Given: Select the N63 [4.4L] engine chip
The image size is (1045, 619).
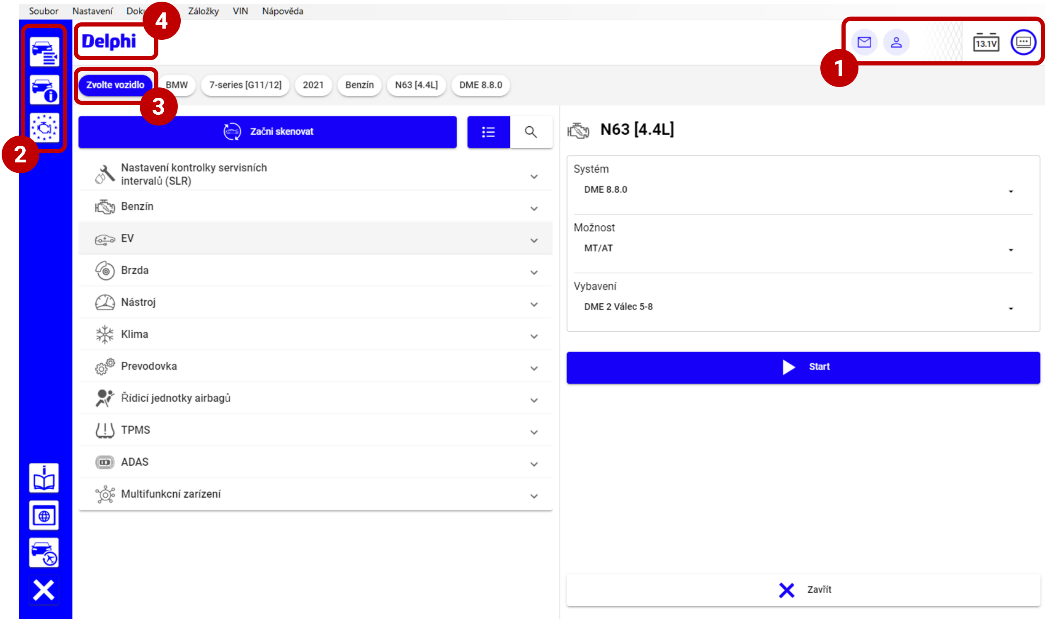Looking at the screenshot, I should [417, 85].
